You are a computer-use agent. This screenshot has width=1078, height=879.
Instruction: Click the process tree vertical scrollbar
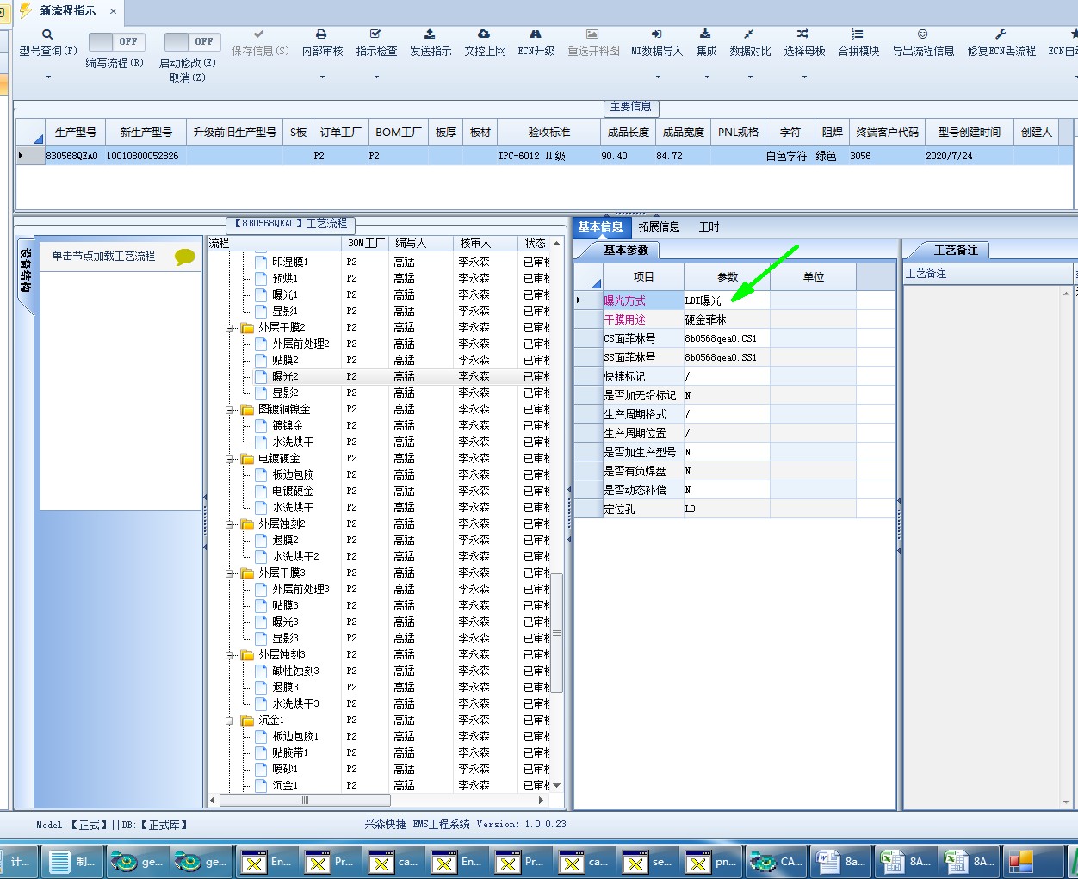pyautogui.click(x=557, y=633)
